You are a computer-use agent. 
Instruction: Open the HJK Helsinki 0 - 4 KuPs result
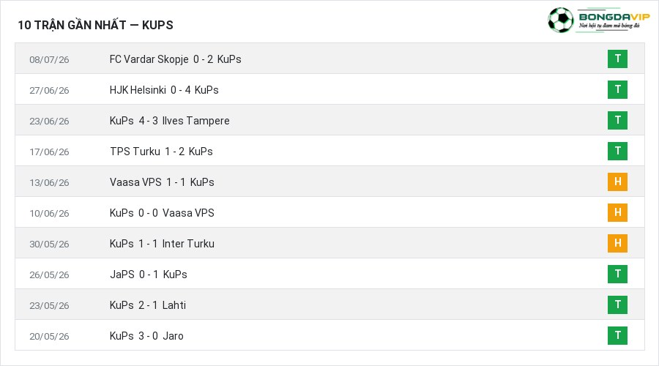pos(164,90)
